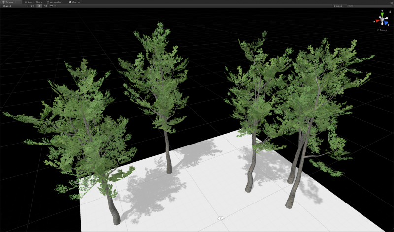Expand the effects dropdown arrow
The image size is (394, 232).
click(x=55, y=6)
